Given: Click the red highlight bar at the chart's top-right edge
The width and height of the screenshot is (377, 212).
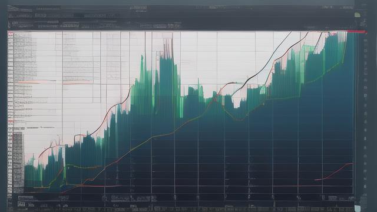Looking at the screenshot, I should [357, 31].
